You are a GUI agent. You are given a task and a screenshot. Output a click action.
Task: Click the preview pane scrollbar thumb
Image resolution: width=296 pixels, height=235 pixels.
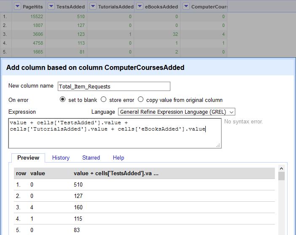282,176
